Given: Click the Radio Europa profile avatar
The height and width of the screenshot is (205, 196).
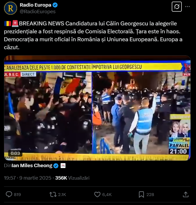Looking at the screenshot, I should coord(11,8).
